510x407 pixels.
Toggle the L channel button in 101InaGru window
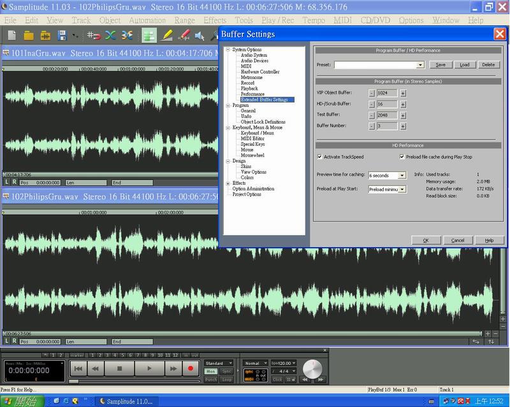point(7,182)
